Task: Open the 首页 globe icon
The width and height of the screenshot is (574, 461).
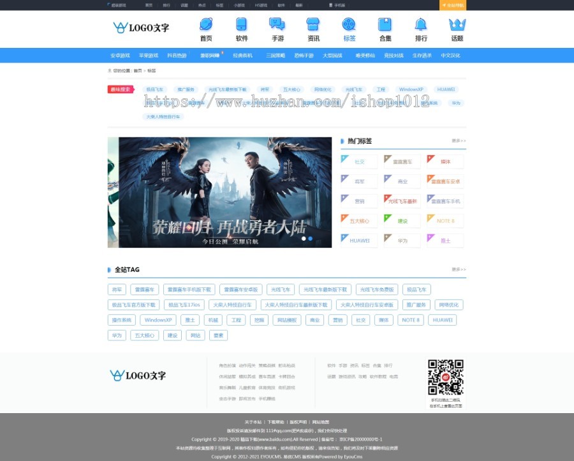Action: coord(206,24)
